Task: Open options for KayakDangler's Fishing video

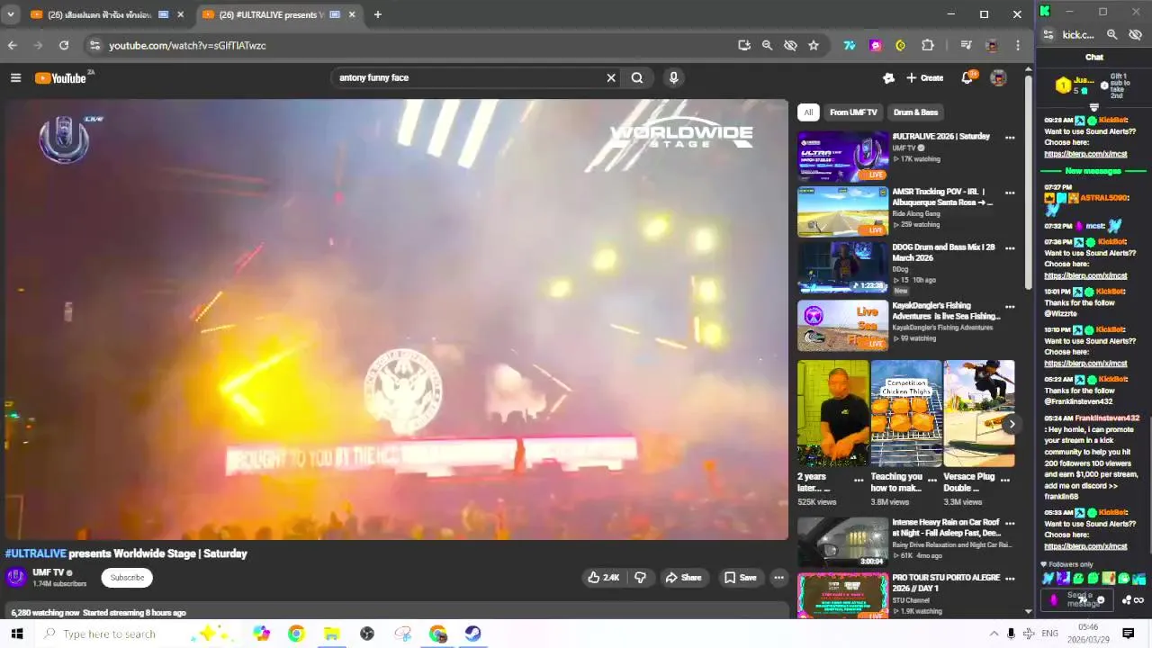Action: pos(1010,307)
